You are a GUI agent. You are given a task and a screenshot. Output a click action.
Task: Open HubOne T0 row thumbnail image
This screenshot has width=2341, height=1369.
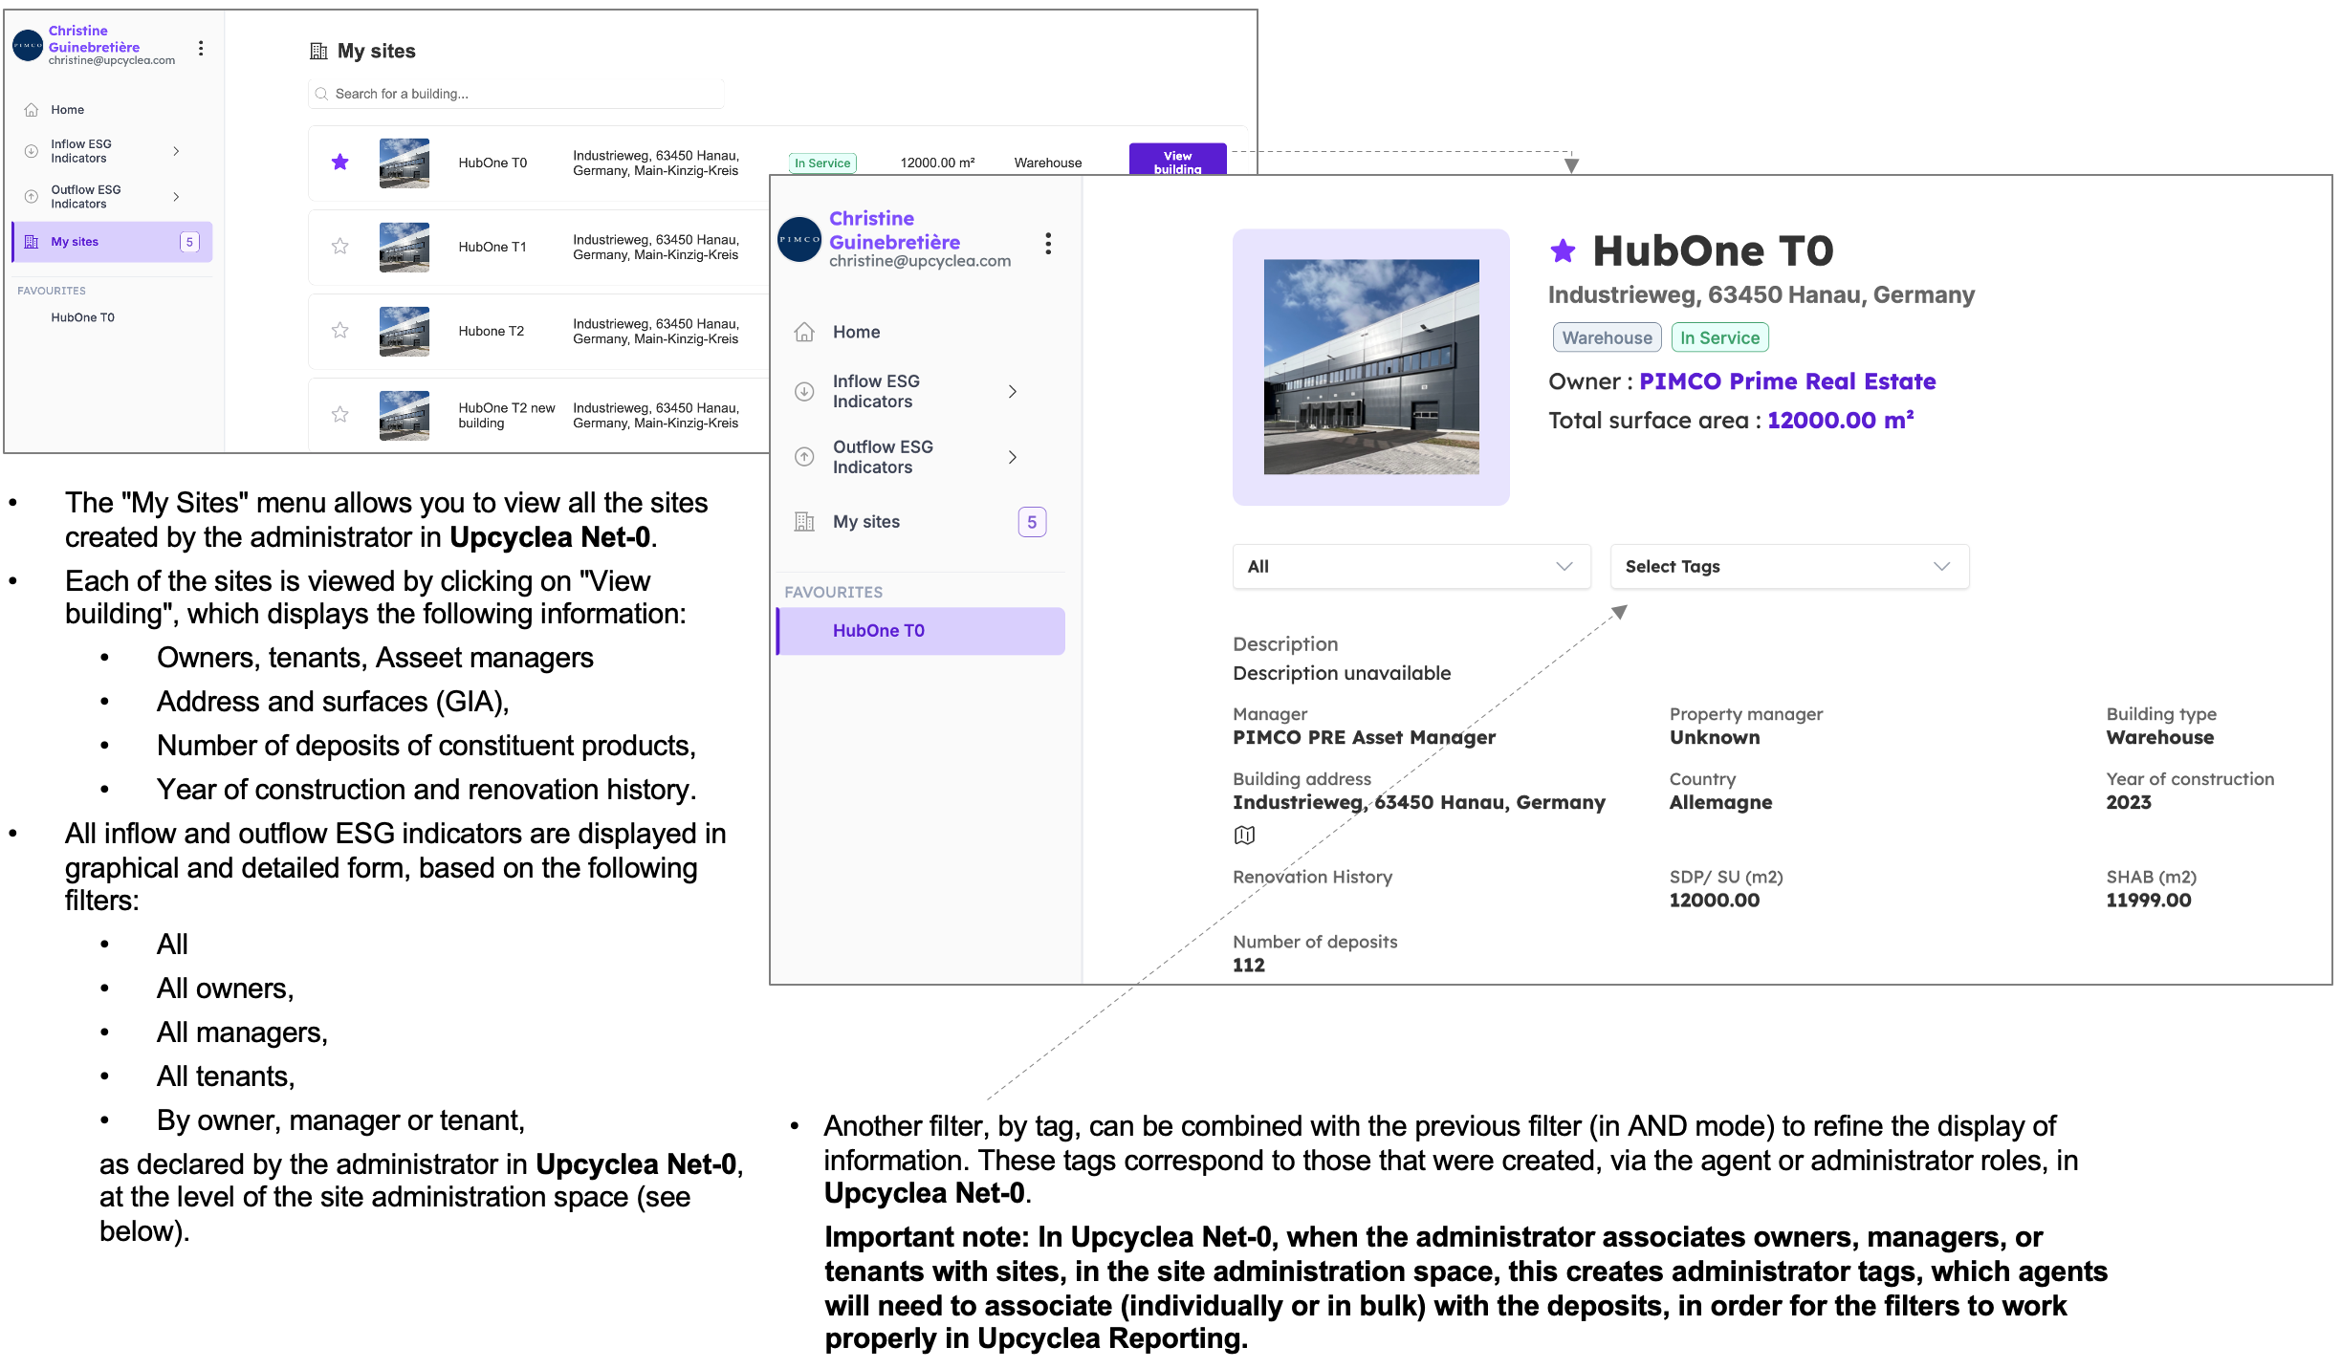coord(405,163)
